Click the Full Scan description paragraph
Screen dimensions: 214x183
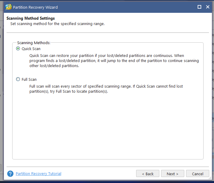(106, 89)
